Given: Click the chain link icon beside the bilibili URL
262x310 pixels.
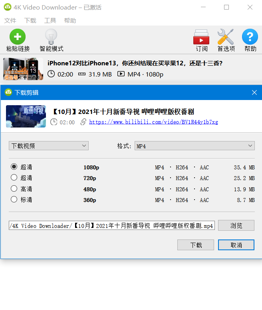Looking at the screenshot, I should 83,122.
